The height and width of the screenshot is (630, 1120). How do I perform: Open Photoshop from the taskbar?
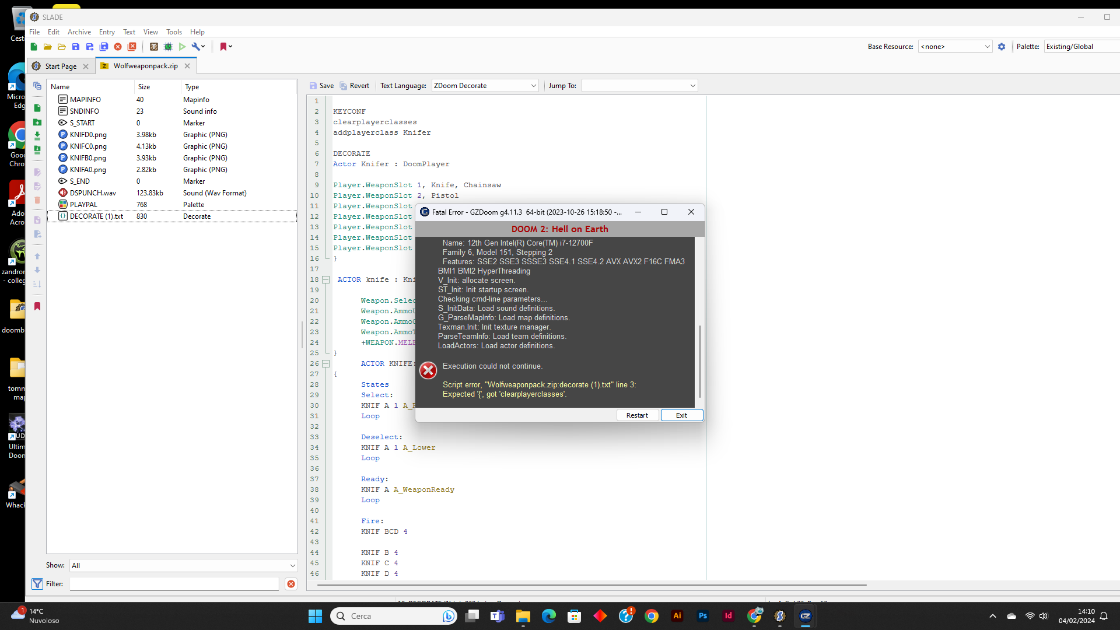point(702,616)
